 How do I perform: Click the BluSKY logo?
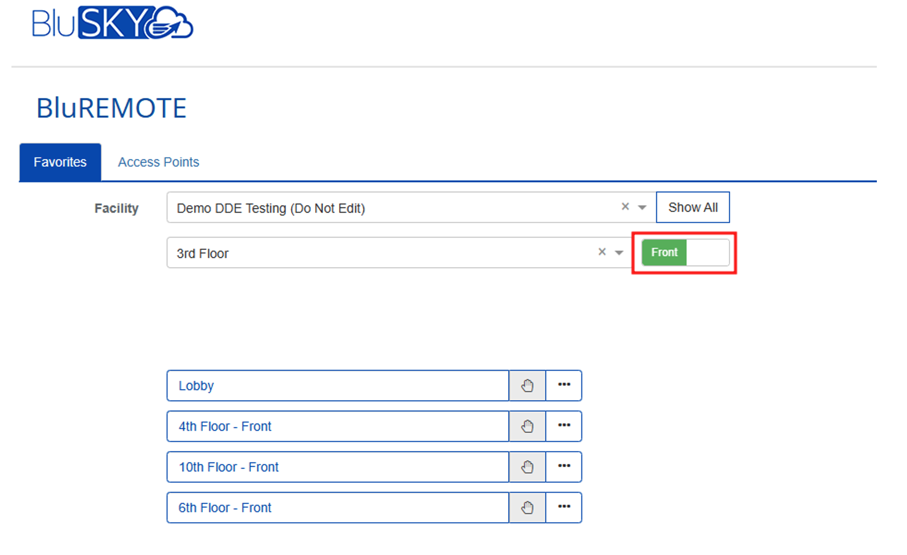tap(112, 23)
